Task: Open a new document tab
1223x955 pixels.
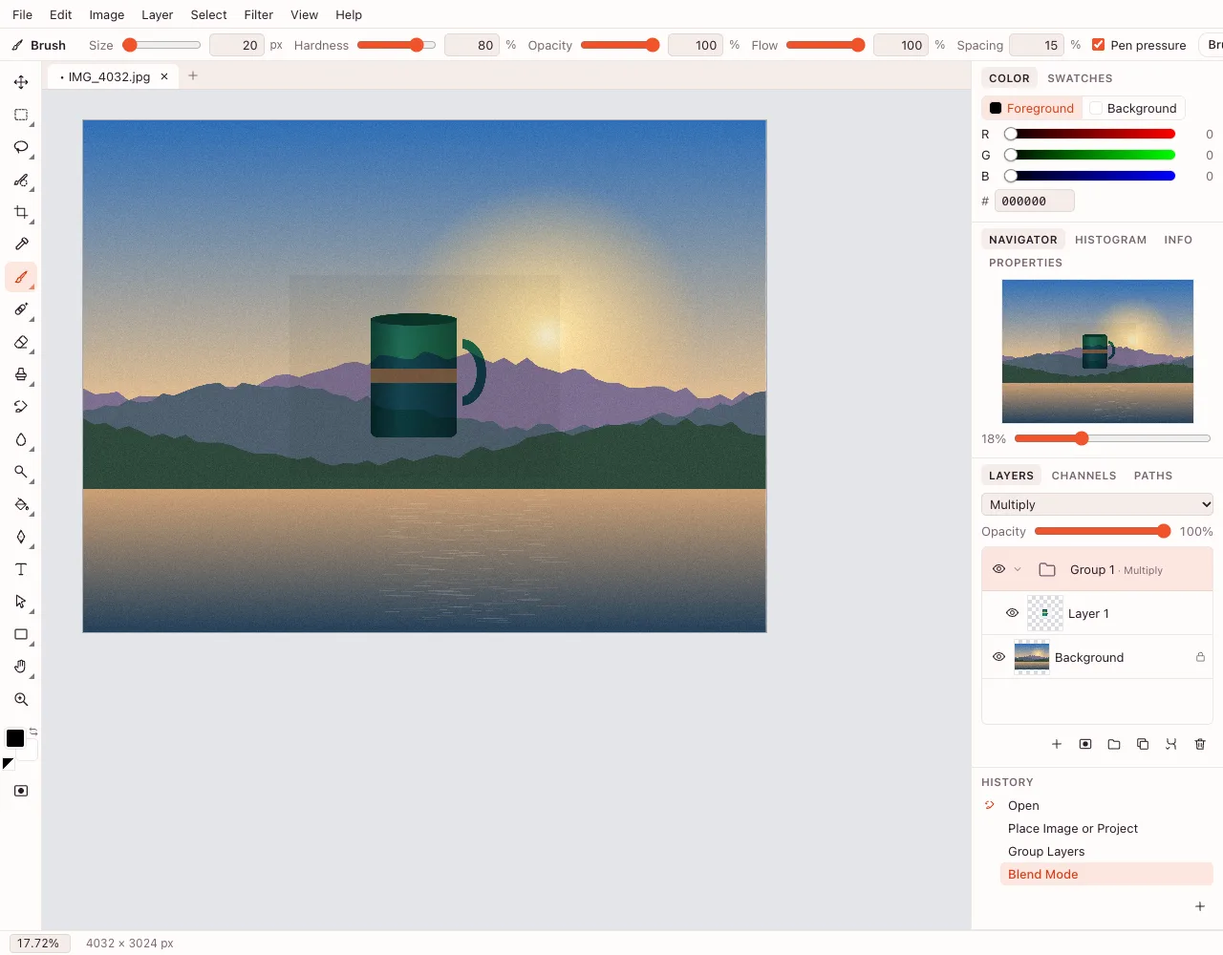Action: (193, 75)
